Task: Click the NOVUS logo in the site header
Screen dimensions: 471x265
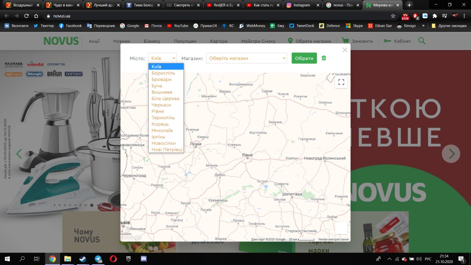Action: (x=61, y=41)
